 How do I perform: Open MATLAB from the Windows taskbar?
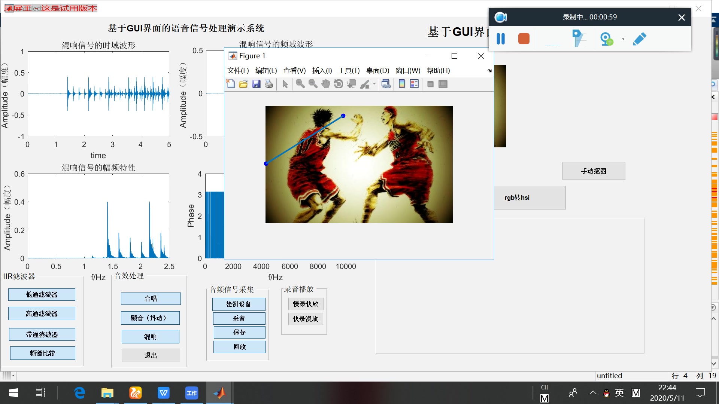tap(219, 393)
